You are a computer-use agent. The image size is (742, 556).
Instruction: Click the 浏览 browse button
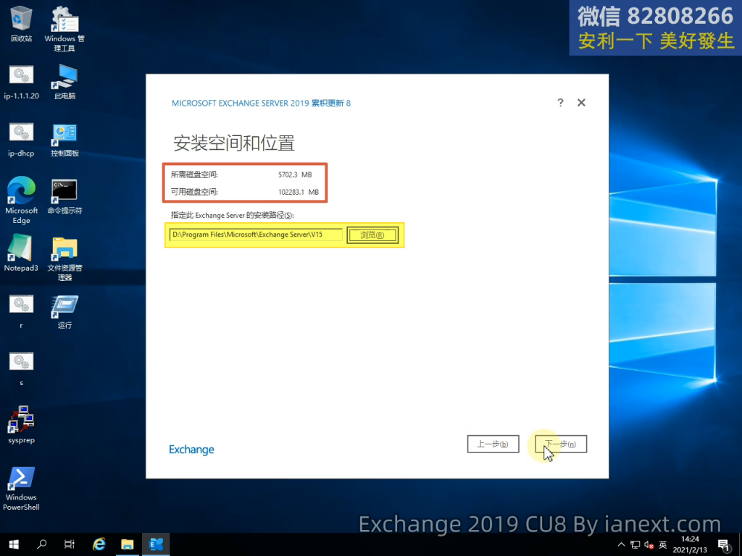tap(372, 235)
